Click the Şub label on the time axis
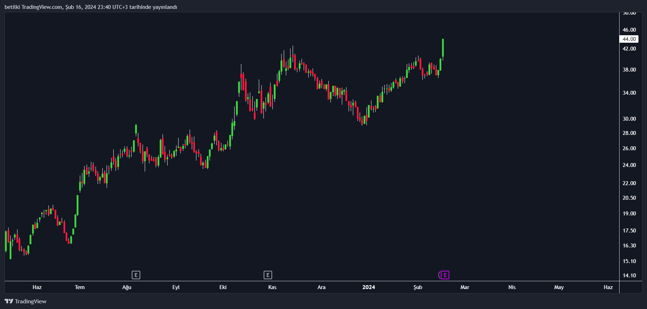 coord(418,287)
